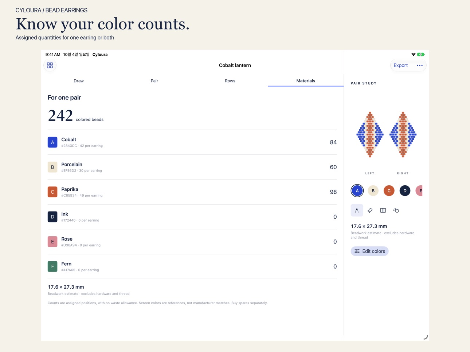Open the three-dots more options menu

(x=420, y=66)
